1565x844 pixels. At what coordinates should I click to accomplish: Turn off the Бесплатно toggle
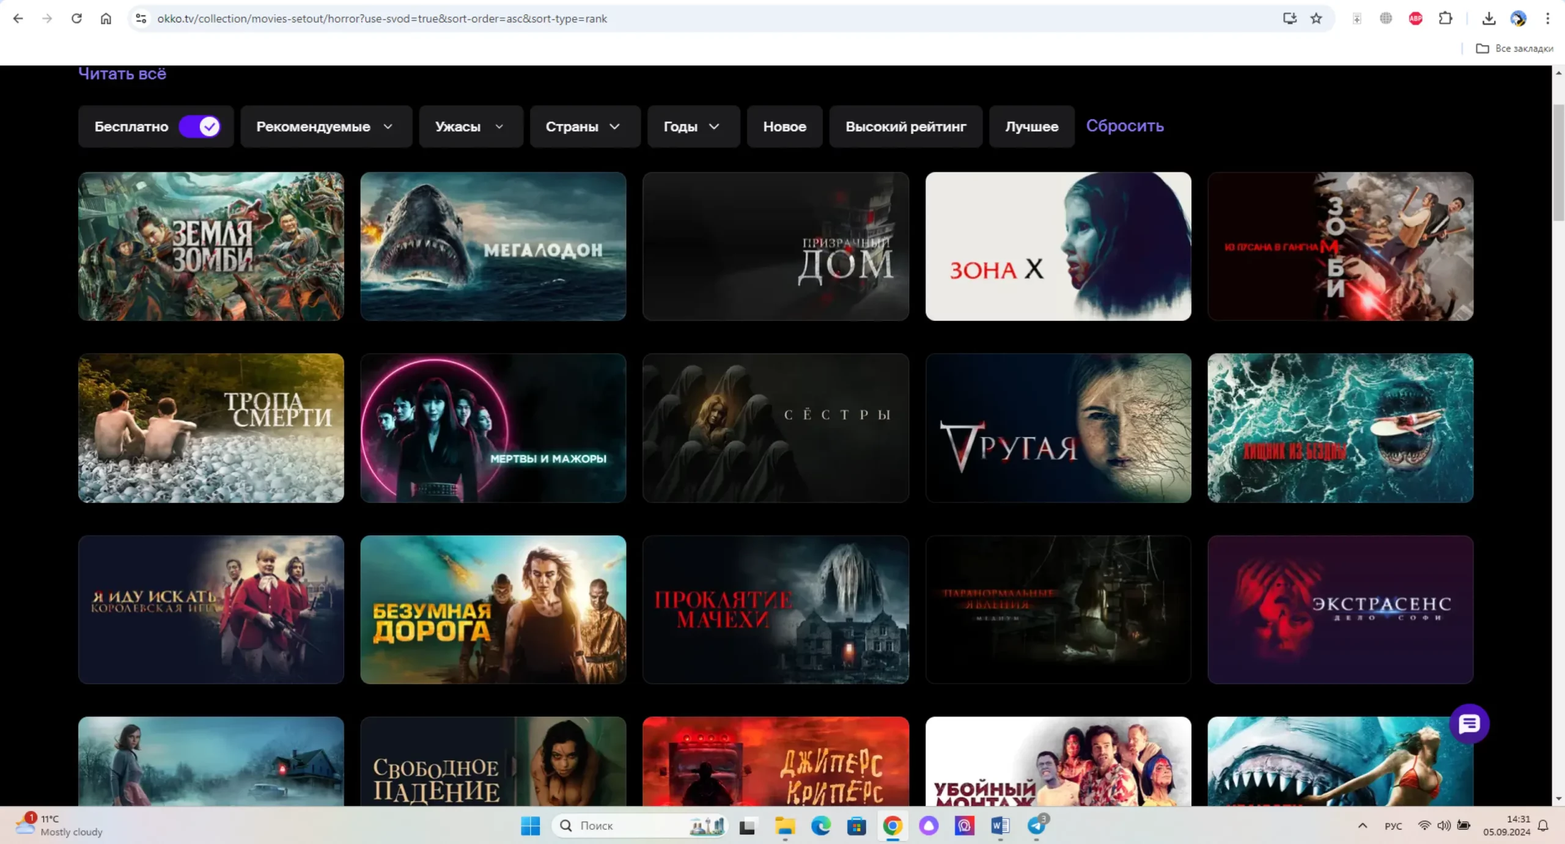199,127
